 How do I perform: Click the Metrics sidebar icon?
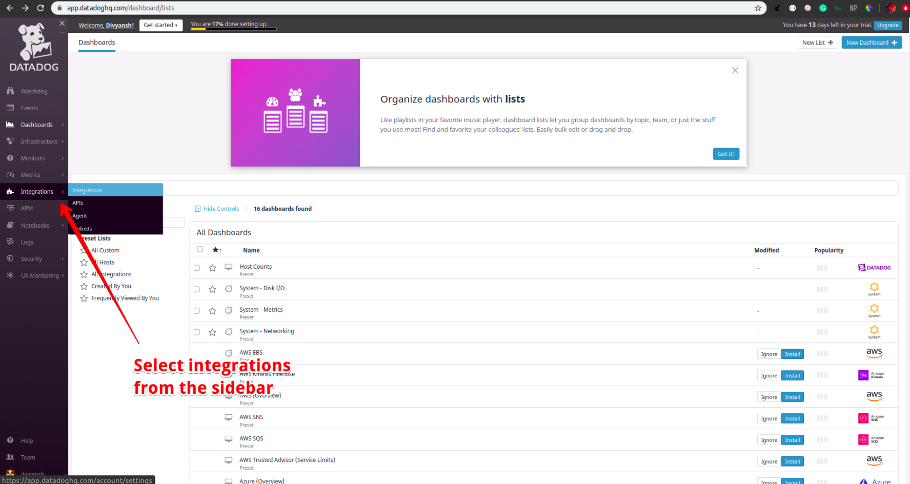10,175
